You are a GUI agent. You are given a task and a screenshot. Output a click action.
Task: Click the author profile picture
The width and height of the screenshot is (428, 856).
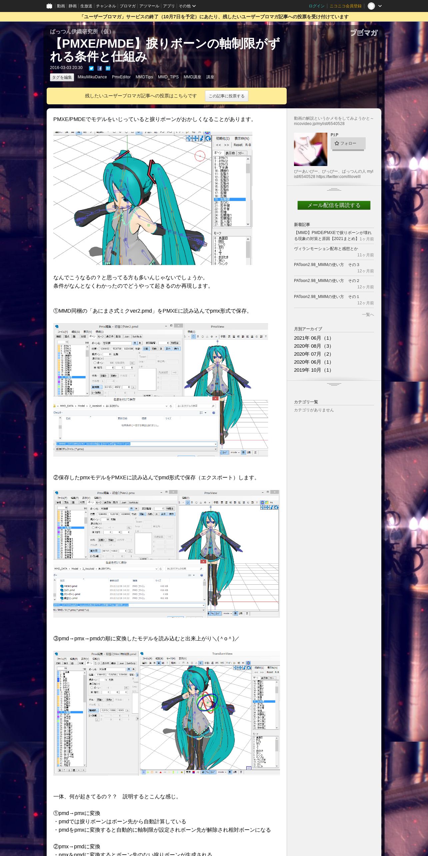coord(311,149)
